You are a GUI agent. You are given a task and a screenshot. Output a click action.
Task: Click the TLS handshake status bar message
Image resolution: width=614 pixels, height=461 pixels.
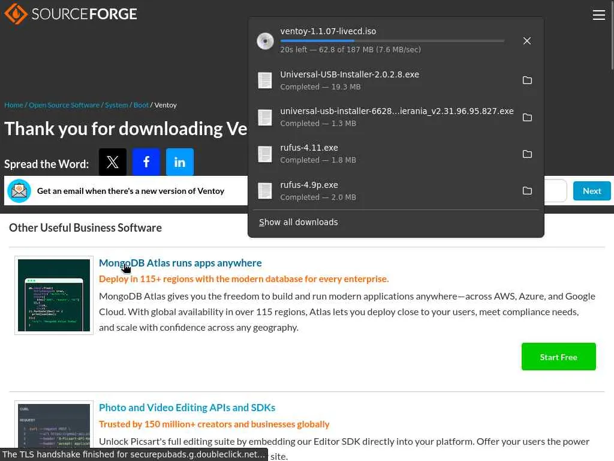[x=134, y=454]
